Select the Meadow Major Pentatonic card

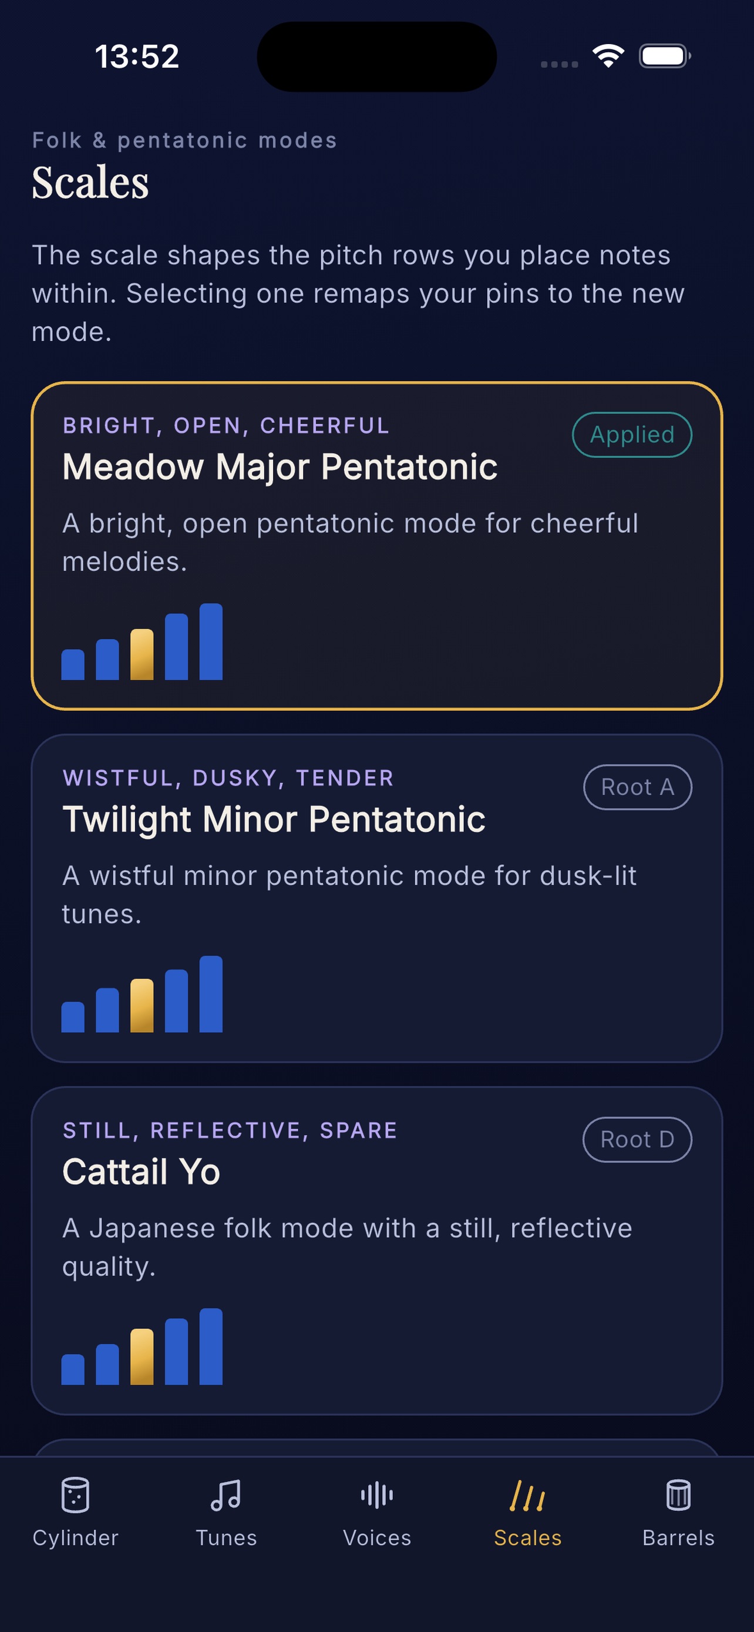[x=376, y=546]
